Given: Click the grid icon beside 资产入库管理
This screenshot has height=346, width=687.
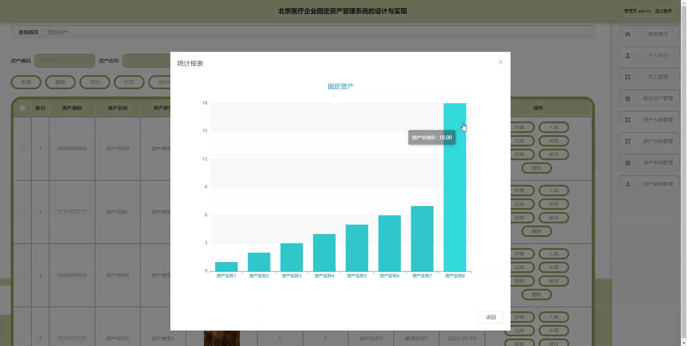Looking at the screenshot, I should click(x=628, y=120).
